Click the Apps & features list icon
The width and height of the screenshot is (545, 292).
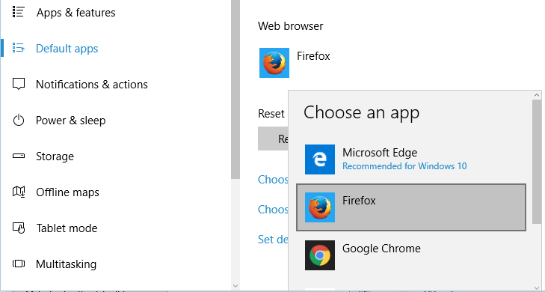coord(19,12)
